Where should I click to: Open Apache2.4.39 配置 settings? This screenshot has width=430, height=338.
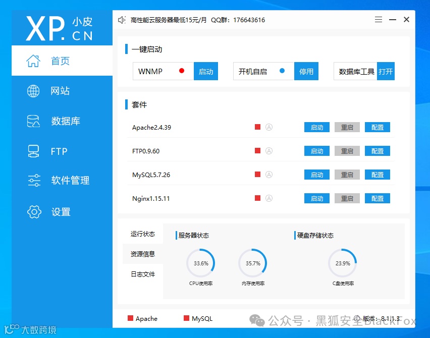pyautogui.click(x=378, y=127)
